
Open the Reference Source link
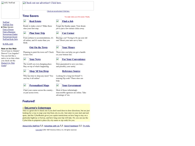point(71,71)
